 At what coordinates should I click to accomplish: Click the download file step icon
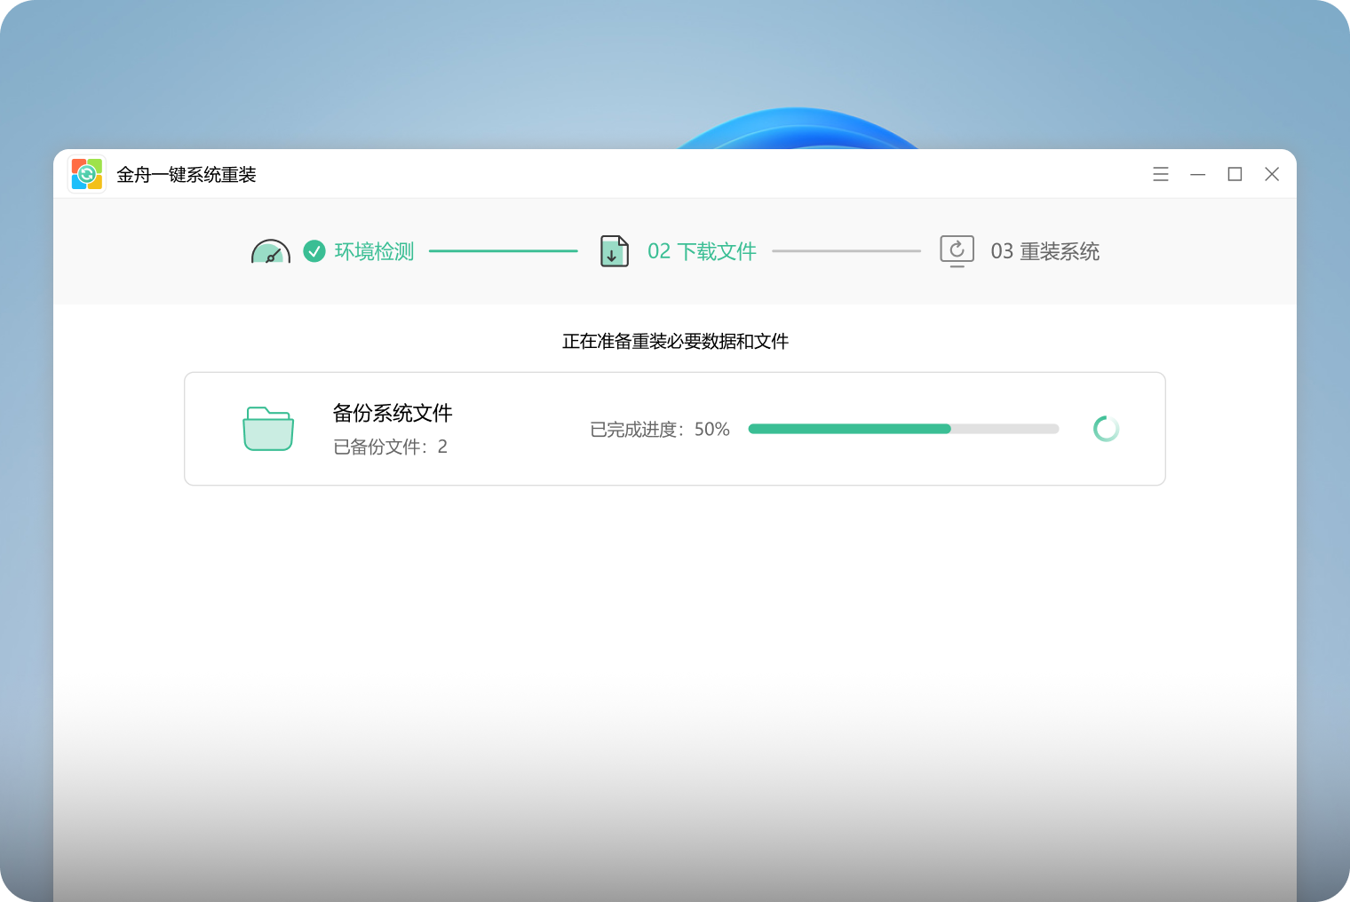pyautogui.click(x=615, y=251)
